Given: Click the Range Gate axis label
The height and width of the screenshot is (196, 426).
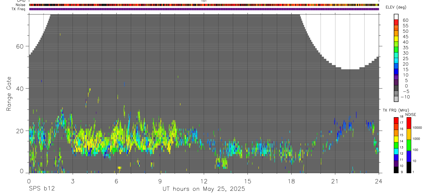Looking at the screenshot, I should pyautogui.click(x=9, y=94).
